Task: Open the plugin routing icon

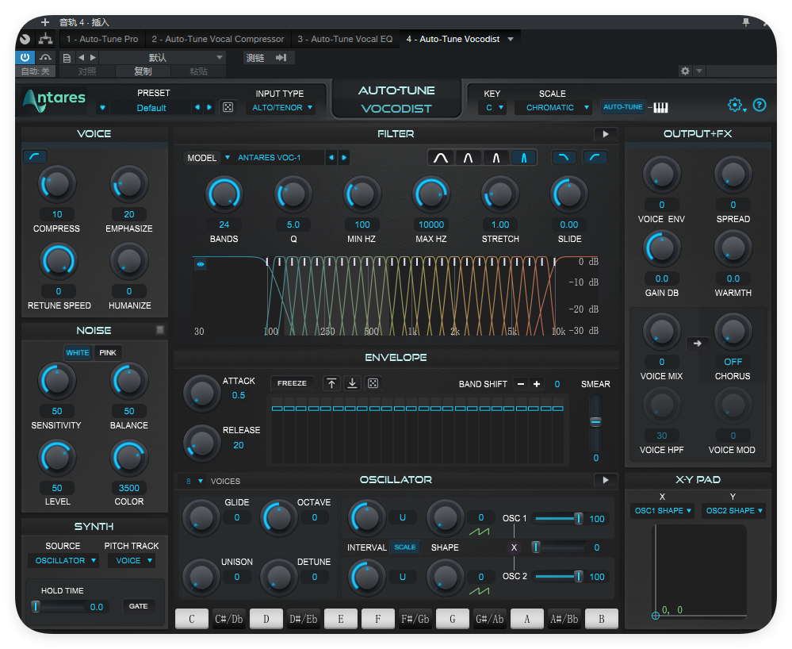Action: [x=46, y=38]
